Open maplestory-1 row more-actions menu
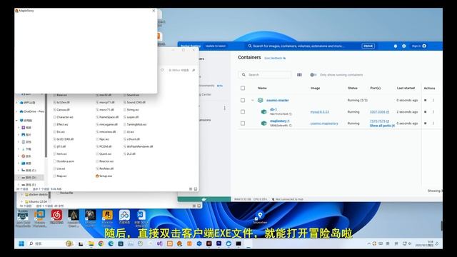Screen dimensions: 457x257 tap(433, 124)
